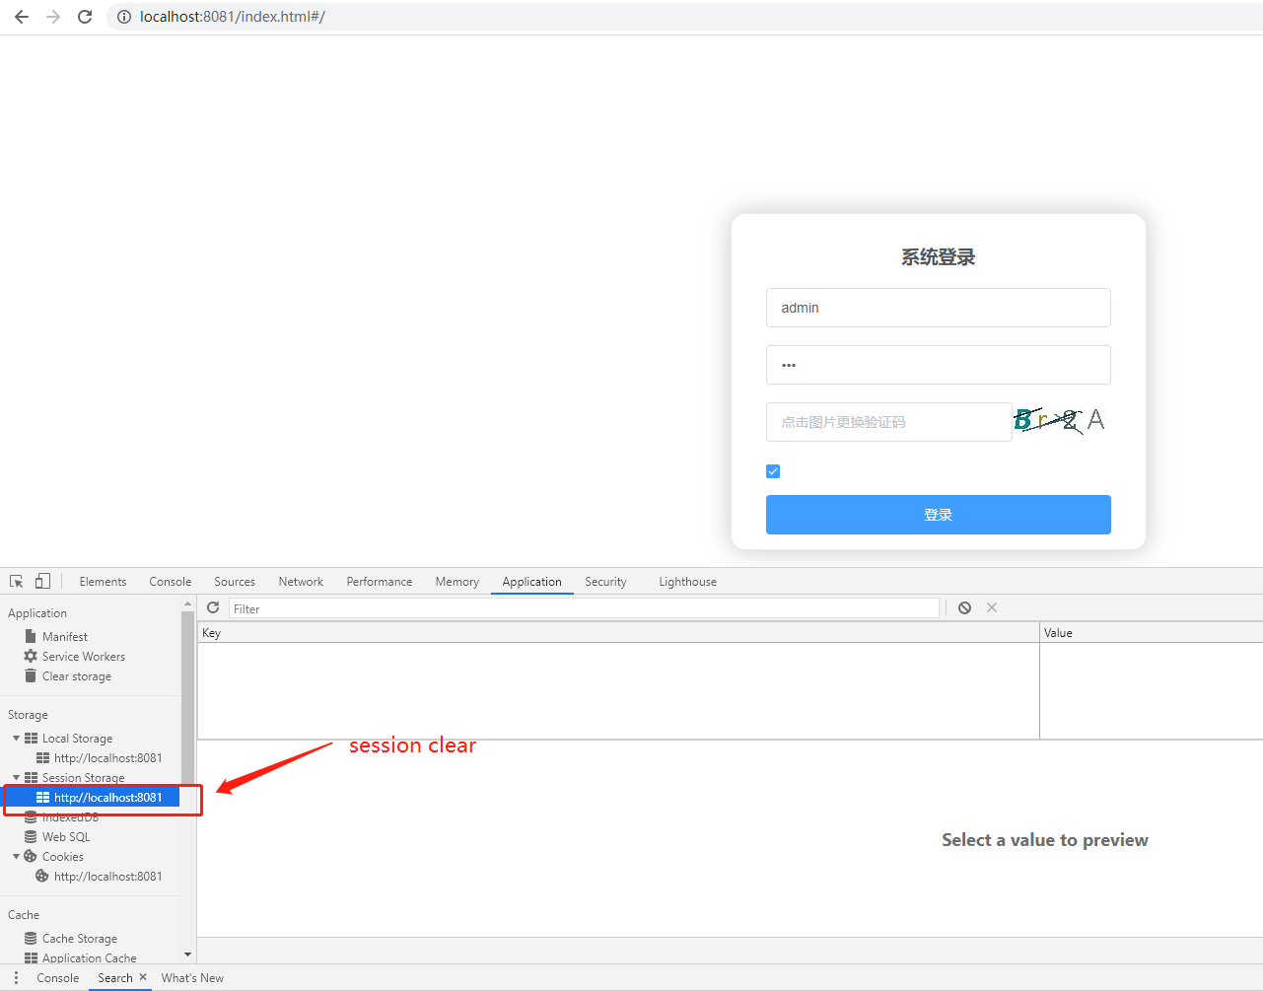Collapse the Session Storage tree
1263x991 pixels.
click(x=16, y=777)
